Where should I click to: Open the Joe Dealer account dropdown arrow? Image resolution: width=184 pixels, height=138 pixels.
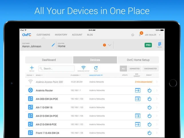(x=160, y=35)
